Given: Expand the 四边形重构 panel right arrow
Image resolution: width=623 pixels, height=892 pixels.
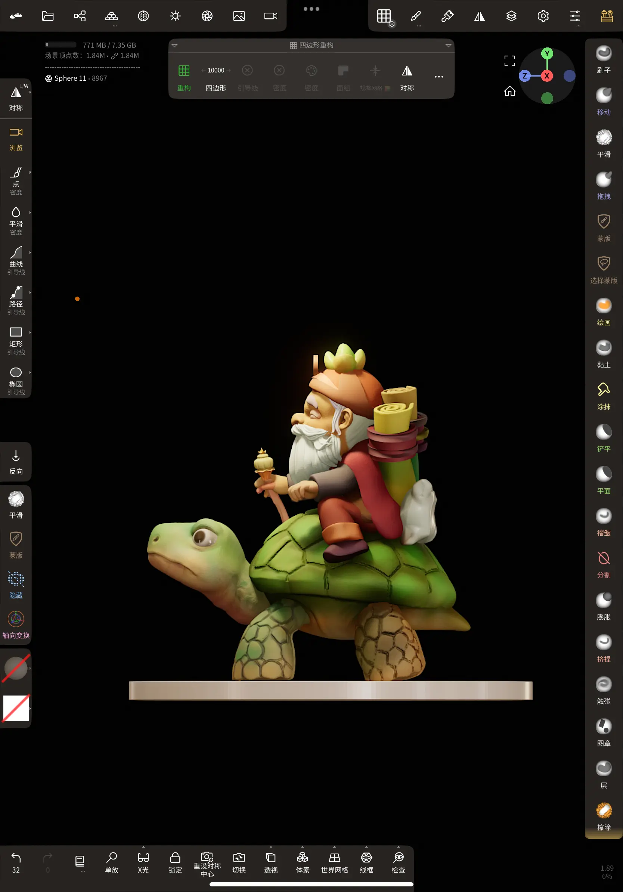Looking at the screenshot, I should 448,46.
